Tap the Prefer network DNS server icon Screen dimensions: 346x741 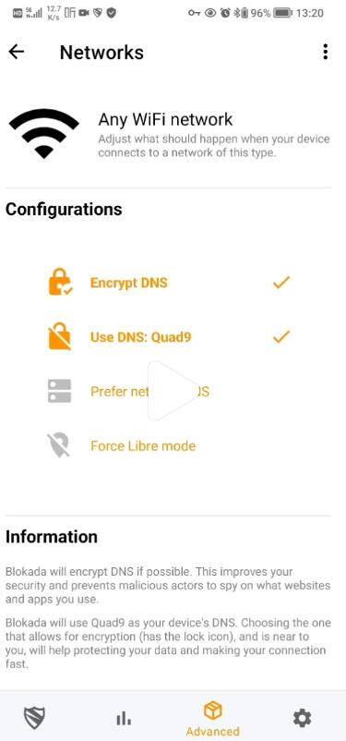59,391
